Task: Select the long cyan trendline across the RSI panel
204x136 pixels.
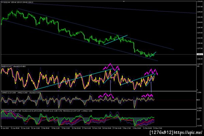Action: pyautogui.click(x=73, y=79)
